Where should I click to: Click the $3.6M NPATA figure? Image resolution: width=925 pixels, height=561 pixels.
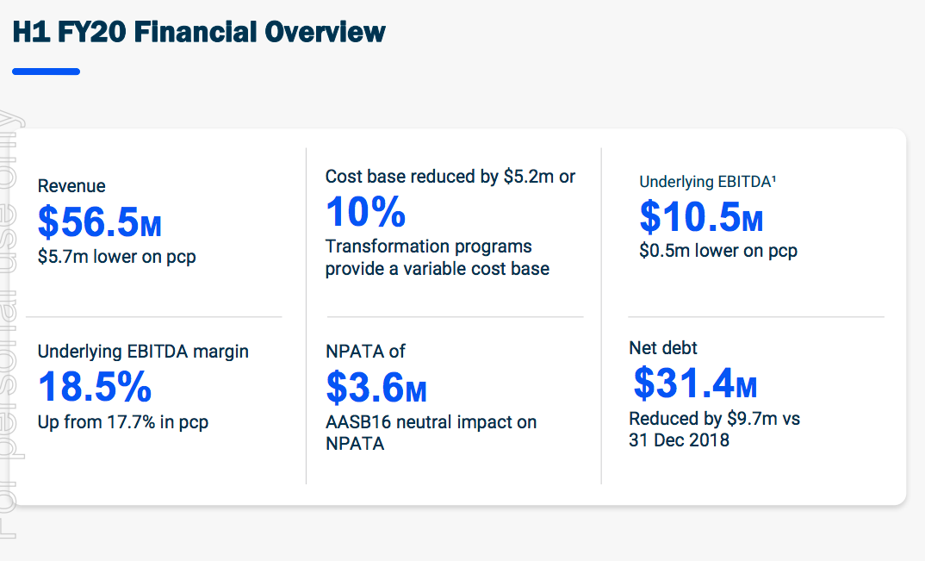coord(376,387)
